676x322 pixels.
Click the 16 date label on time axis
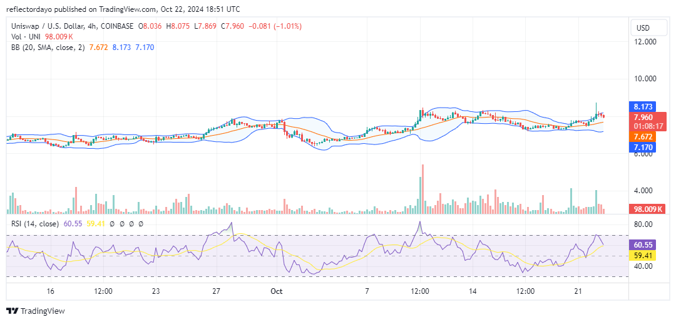[x=51, y=291]
